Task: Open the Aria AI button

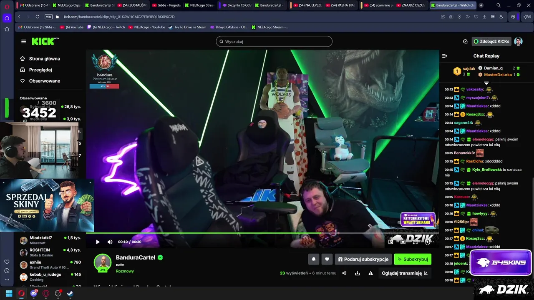Action: pyautogui.click(x=527, y=17)
